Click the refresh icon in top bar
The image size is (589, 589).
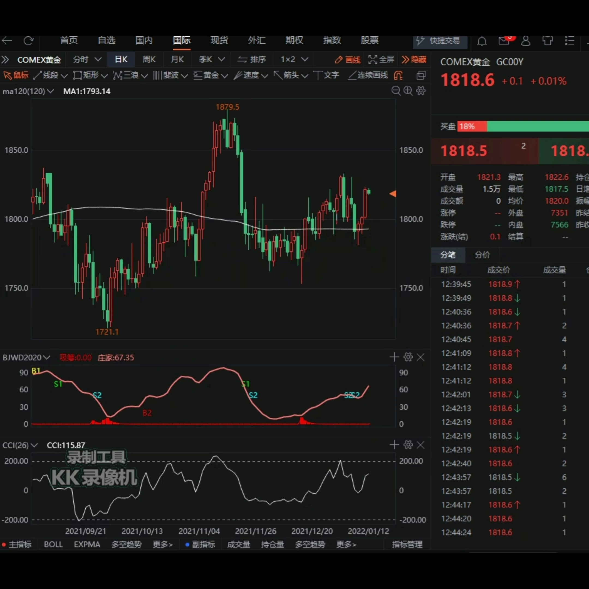pyautogui.click(x=29, y=41)
